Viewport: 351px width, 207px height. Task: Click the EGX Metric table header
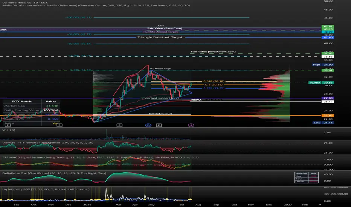tap(22, 101)
